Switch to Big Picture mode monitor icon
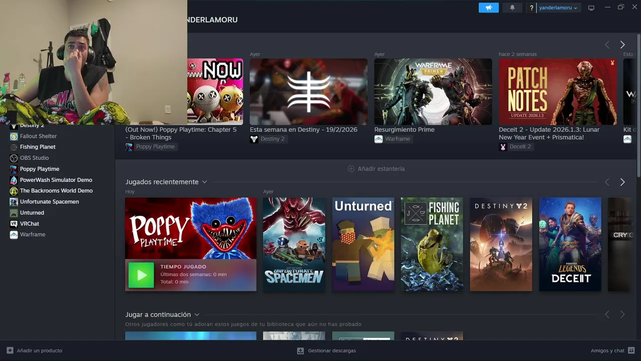The height and width of the screenshot is (361, 641). click(x=591, y=8)
